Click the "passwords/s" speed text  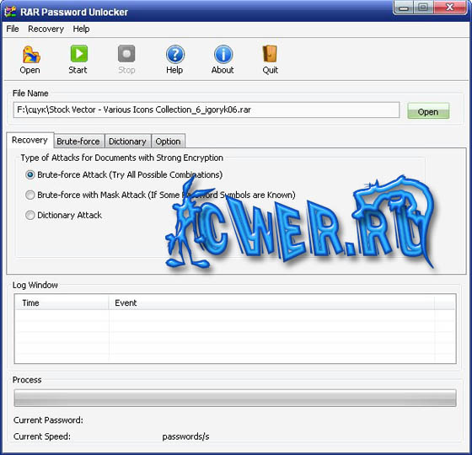185,436
